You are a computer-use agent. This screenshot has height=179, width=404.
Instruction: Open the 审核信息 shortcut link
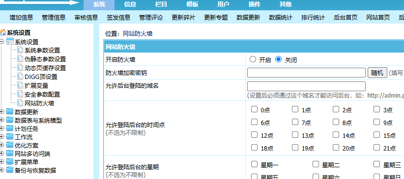(87, 17)
